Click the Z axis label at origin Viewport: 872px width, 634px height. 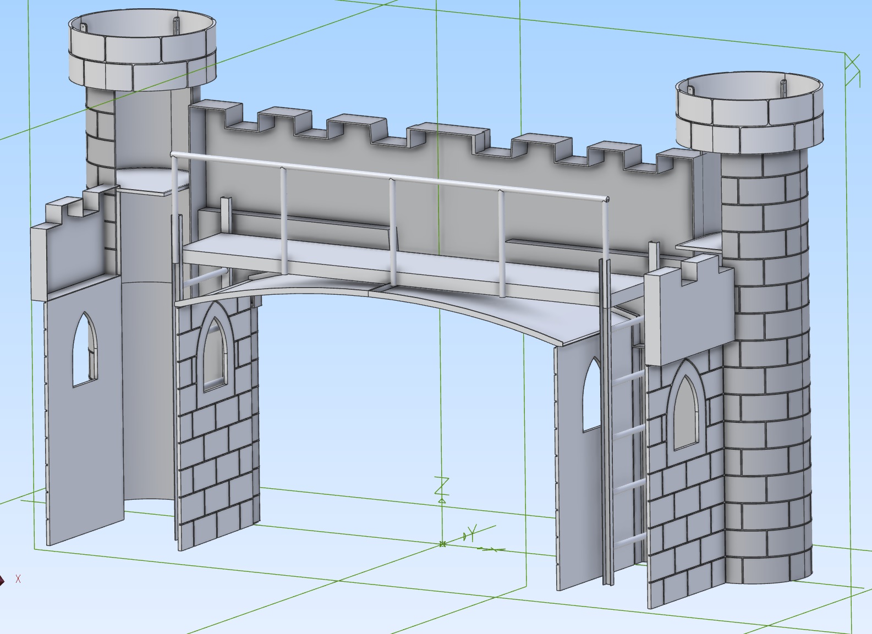[x=441, y=486]
